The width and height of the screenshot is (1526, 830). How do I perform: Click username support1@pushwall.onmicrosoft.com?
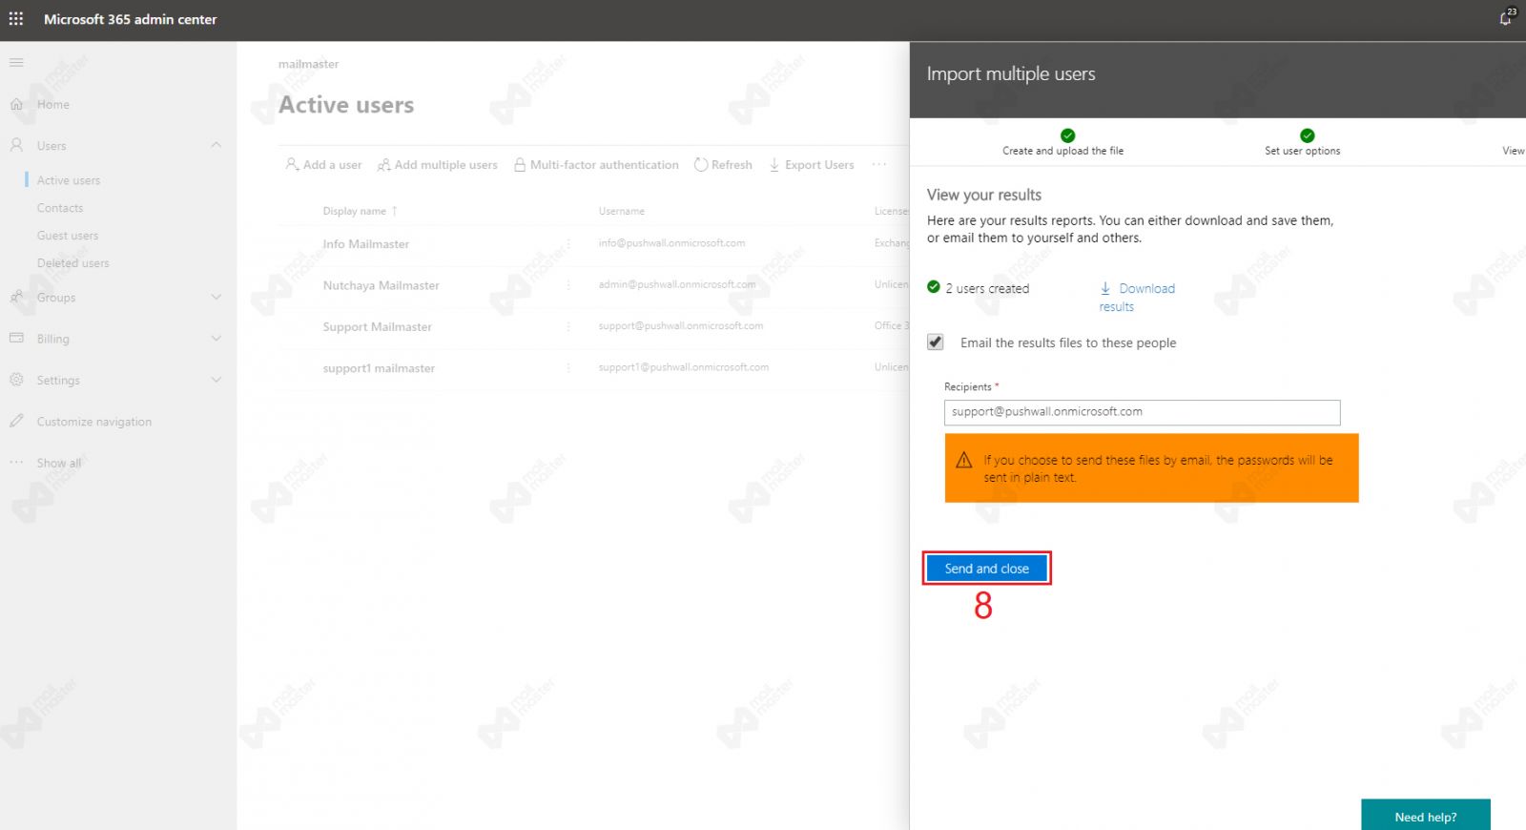point(684,367)
